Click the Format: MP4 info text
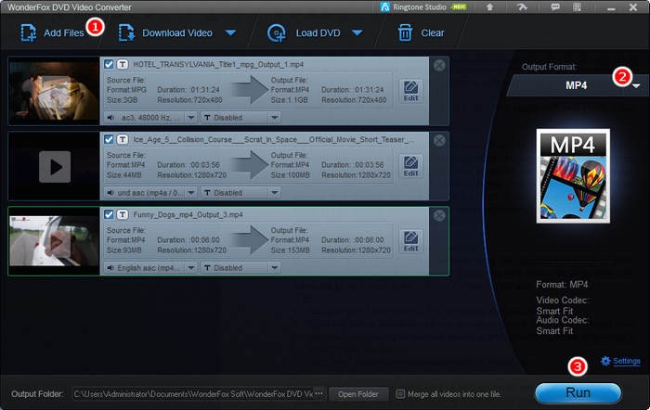The image size is (650, 410). pyautogui.click(x=562, y=285)
